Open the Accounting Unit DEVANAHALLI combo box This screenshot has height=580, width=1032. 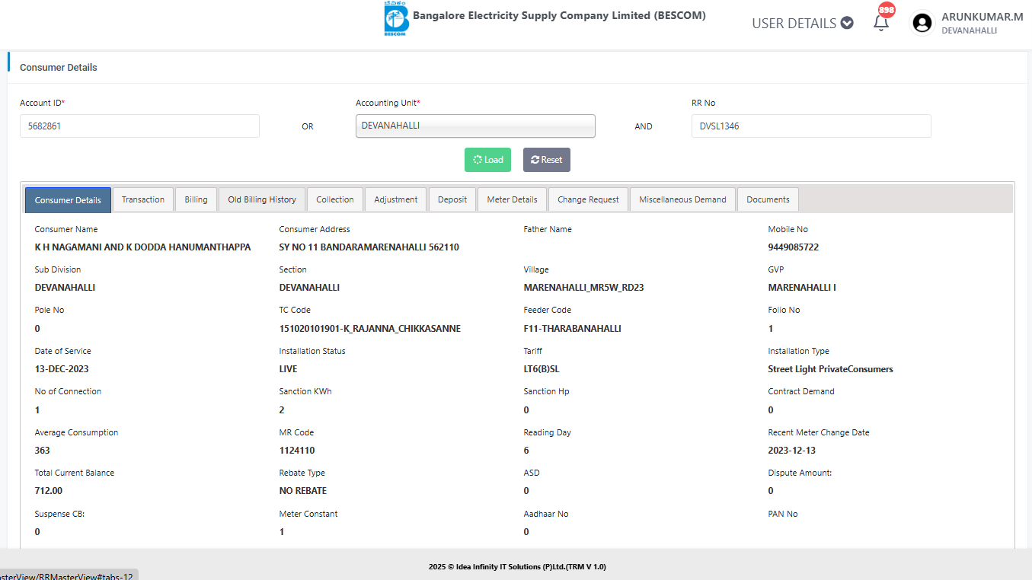[x=475, y=126]
